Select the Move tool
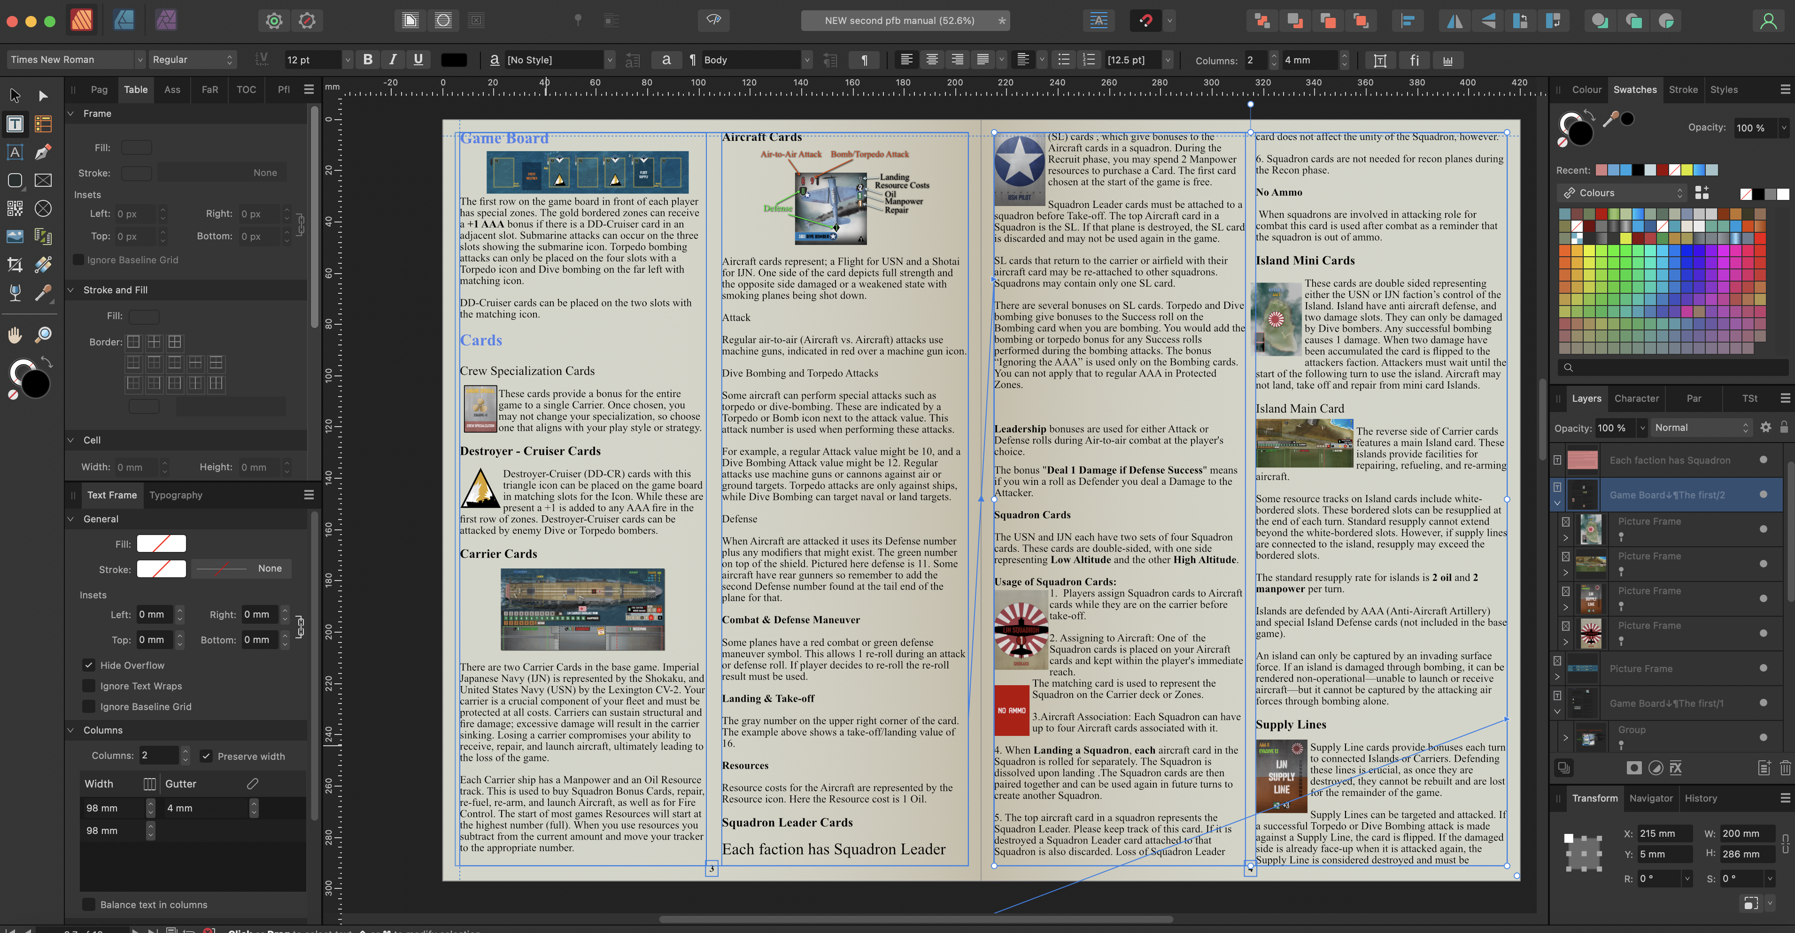 [15, 95]
